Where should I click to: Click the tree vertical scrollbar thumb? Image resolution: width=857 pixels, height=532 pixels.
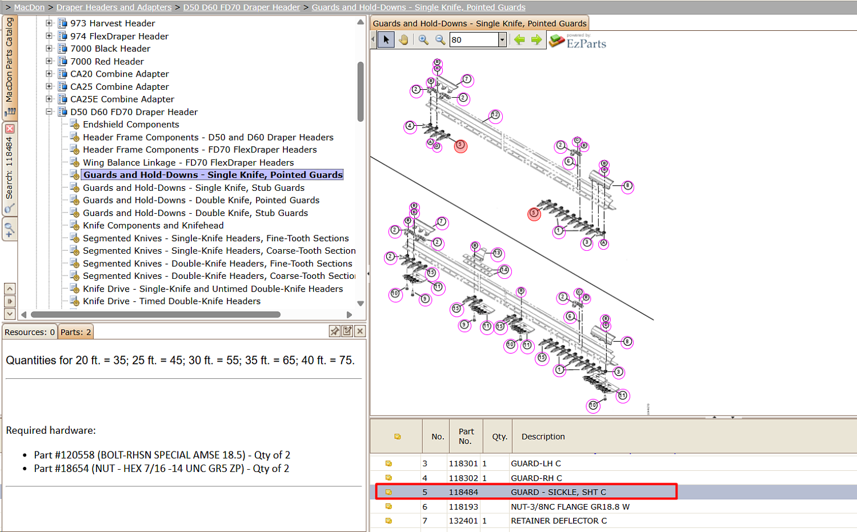point(361,91)
